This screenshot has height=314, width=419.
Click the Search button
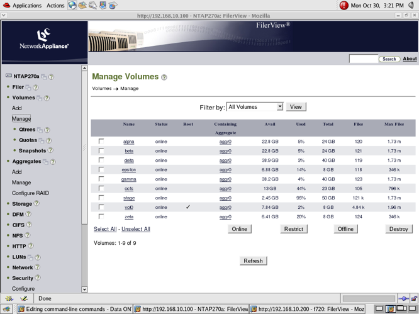389,59
